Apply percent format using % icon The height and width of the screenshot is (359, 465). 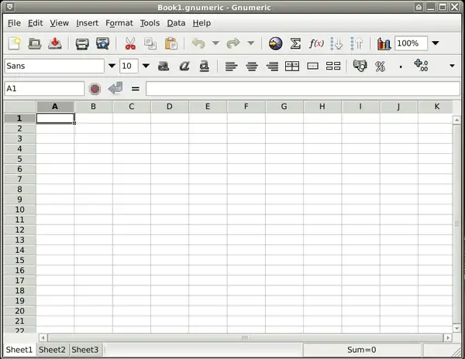coord(380,67)
